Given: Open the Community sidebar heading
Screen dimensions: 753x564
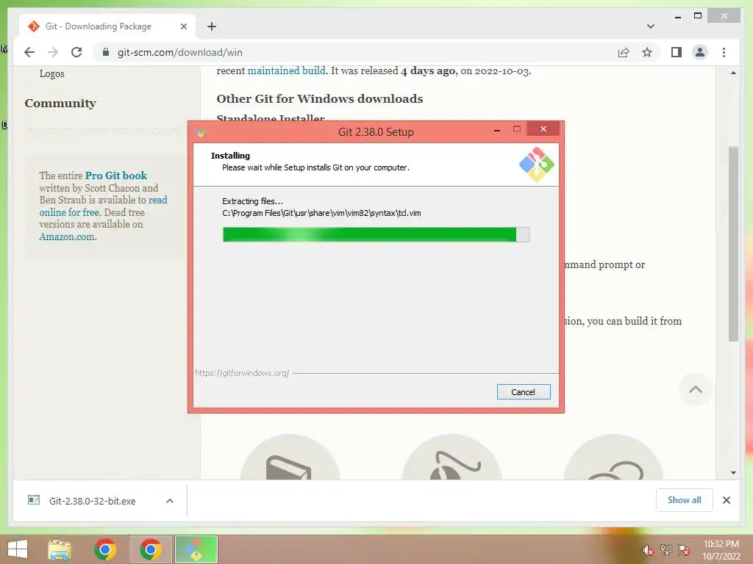Looking at the screenshot, I should pos(60,103).
